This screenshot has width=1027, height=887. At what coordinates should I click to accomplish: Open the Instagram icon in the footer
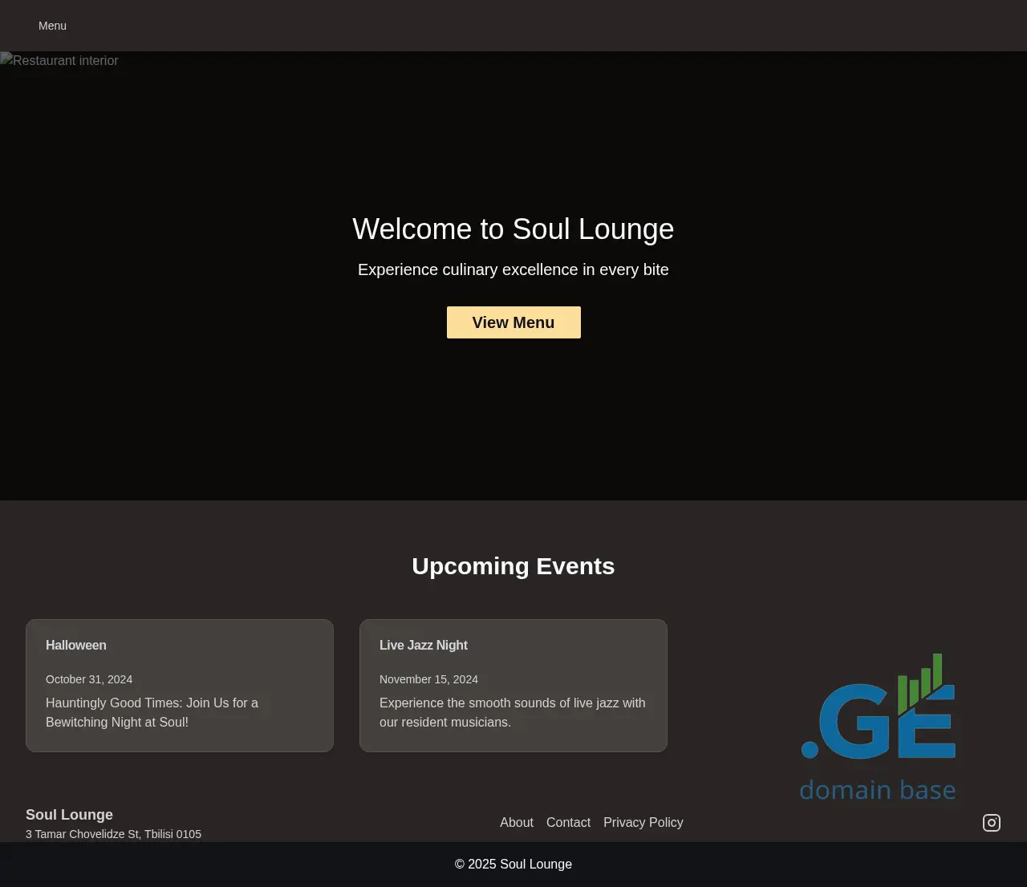tap(992, 823)
